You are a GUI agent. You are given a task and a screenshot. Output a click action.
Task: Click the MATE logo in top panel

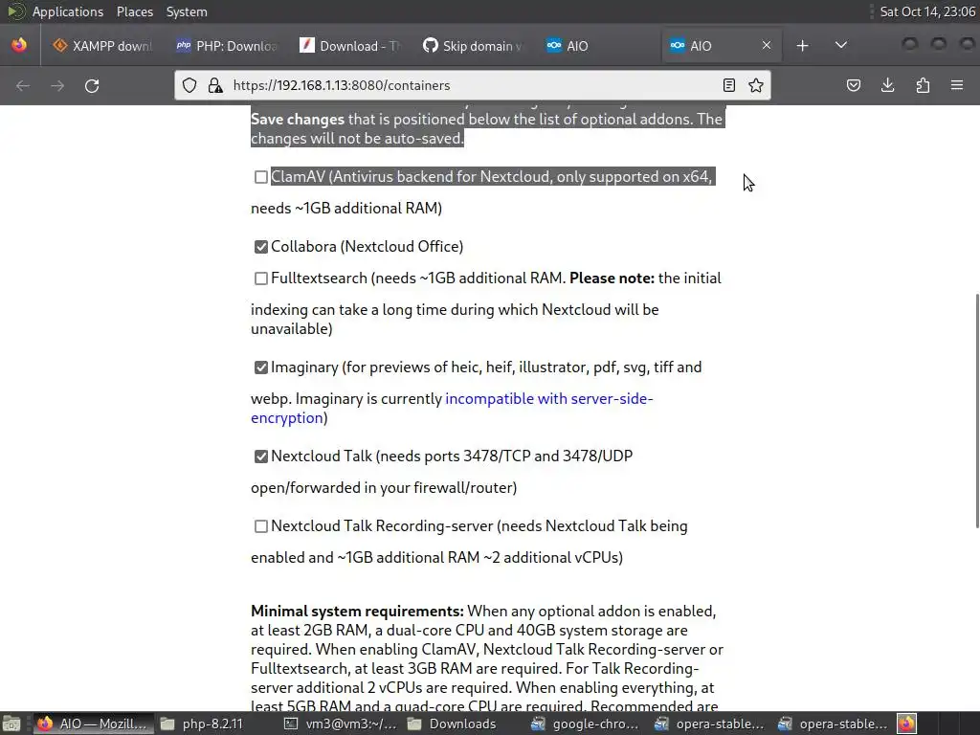[15, 11]
